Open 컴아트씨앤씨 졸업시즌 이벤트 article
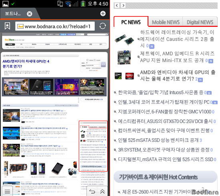Image resolution: width=220 pixels, height=196 pixels. (x=164, y=131)
